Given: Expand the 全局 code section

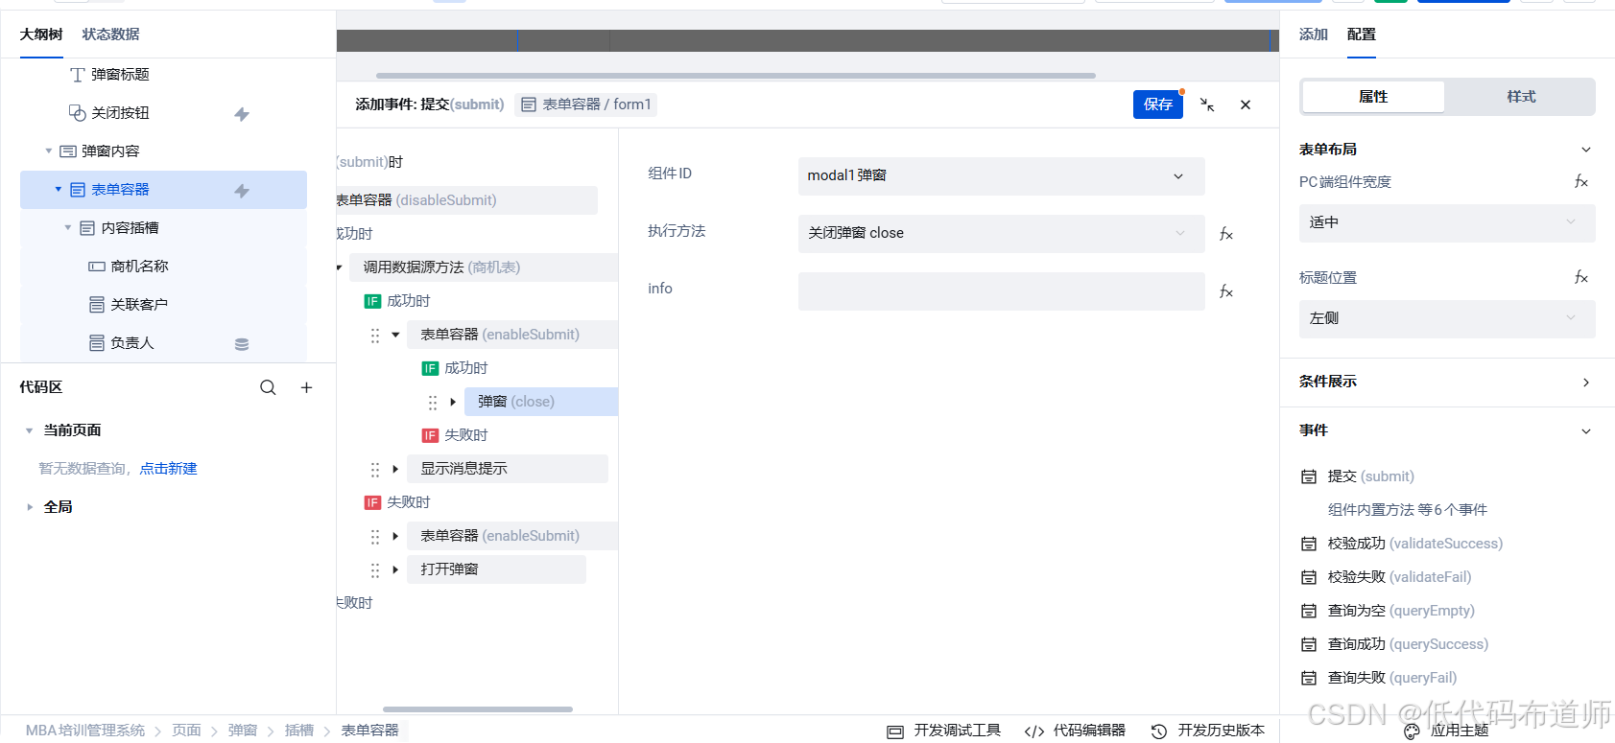Looking at the screenshot, I should 30,507.
